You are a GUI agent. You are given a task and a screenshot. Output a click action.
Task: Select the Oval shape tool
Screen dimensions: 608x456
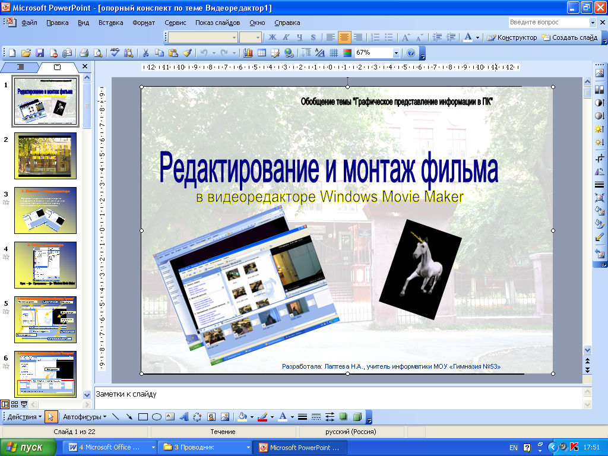point(157,417)
